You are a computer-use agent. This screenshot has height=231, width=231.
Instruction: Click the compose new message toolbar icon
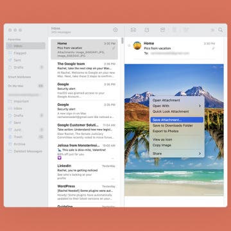pyautogui.click(x=147, y=30)
